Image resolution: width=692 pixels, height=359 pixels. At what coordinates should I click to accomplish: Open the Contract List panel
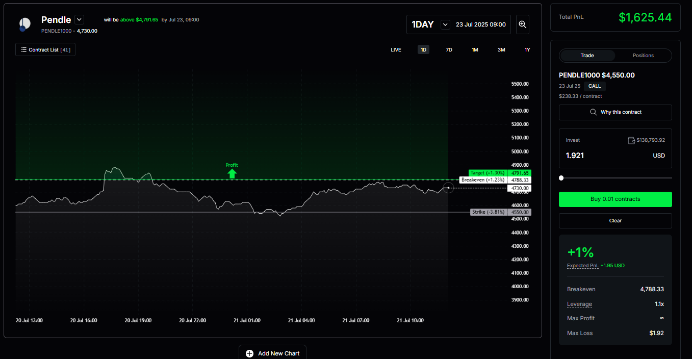tap(45, 49)
